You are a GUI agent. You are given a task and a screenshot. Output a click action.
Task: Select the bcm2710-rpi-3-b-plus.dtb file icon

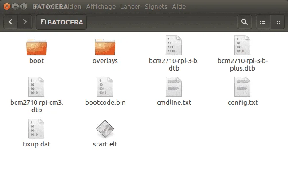242,45
